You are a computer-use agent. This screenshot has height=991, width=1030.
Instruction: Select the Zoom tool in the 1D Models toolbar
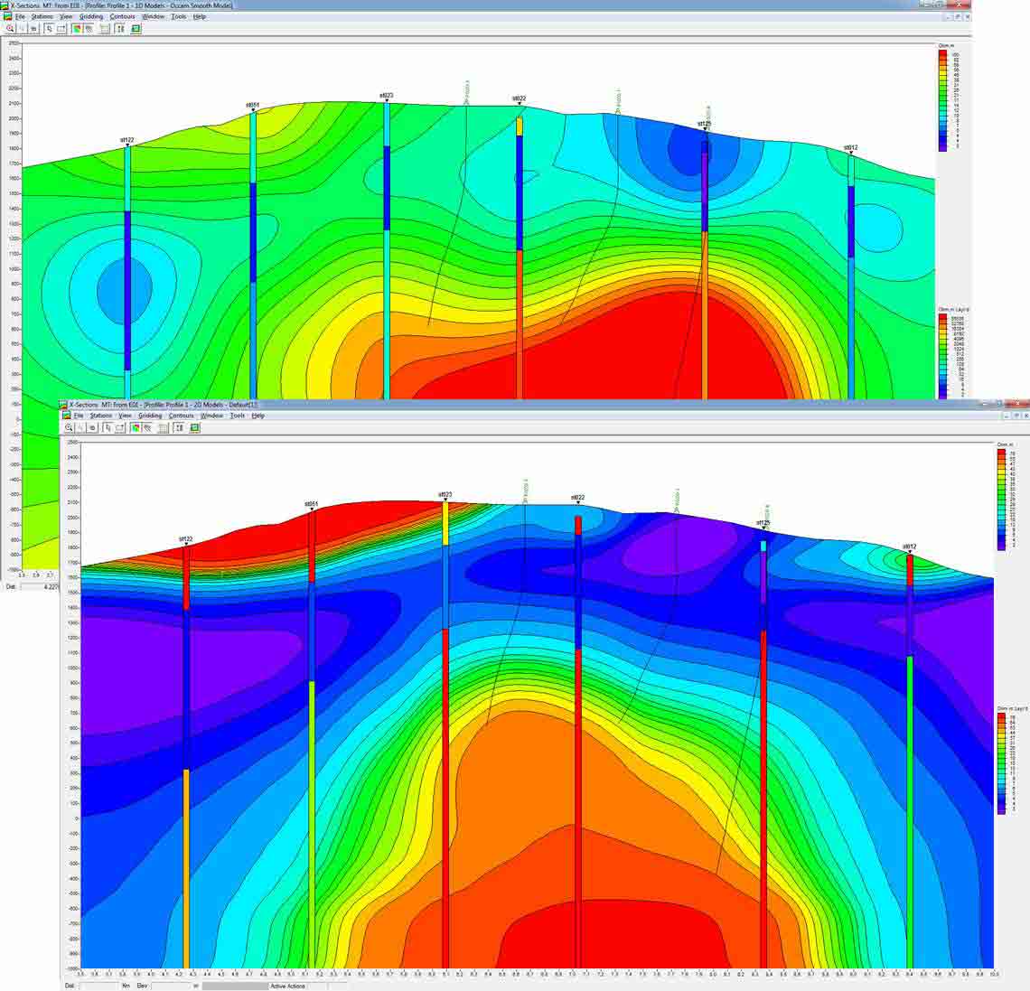[x=10, y=28]
